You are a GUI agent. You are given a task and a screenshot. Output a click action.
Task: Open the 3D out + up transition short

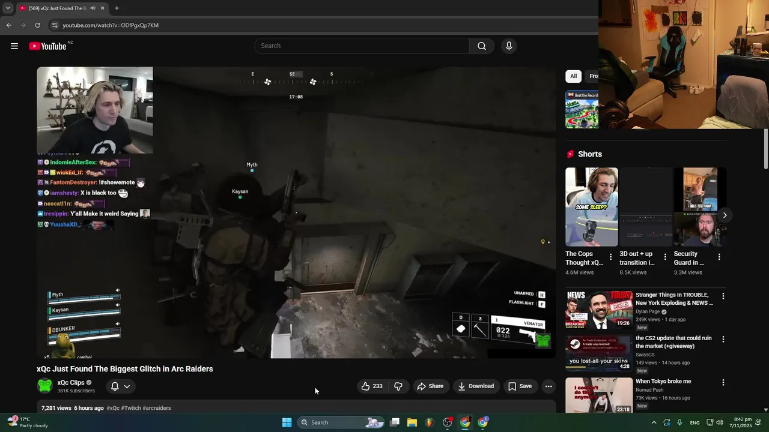coord(646,207)
